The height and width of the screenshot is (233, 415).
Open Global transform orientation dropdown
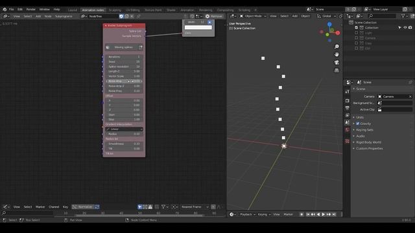(x=326, y=16)
